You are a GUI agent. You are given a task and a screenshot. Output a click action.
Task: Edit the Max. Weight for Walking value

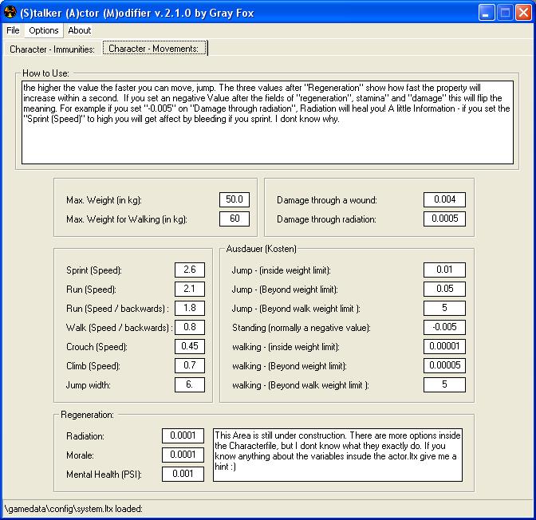click(x=235, y=219)
